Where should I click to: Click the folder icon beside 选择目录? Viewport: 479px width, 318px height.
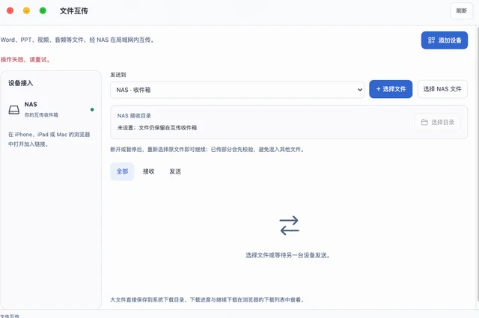pyautogui.click(x=424, y=122)
